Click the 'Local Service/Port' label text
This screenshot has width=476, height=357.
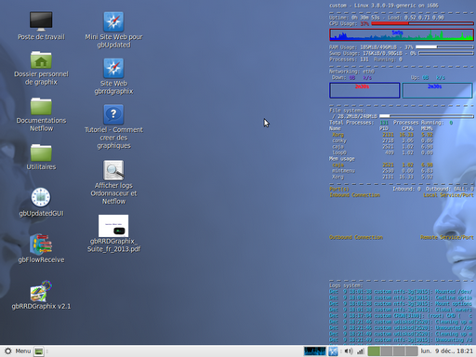point(448,195)
